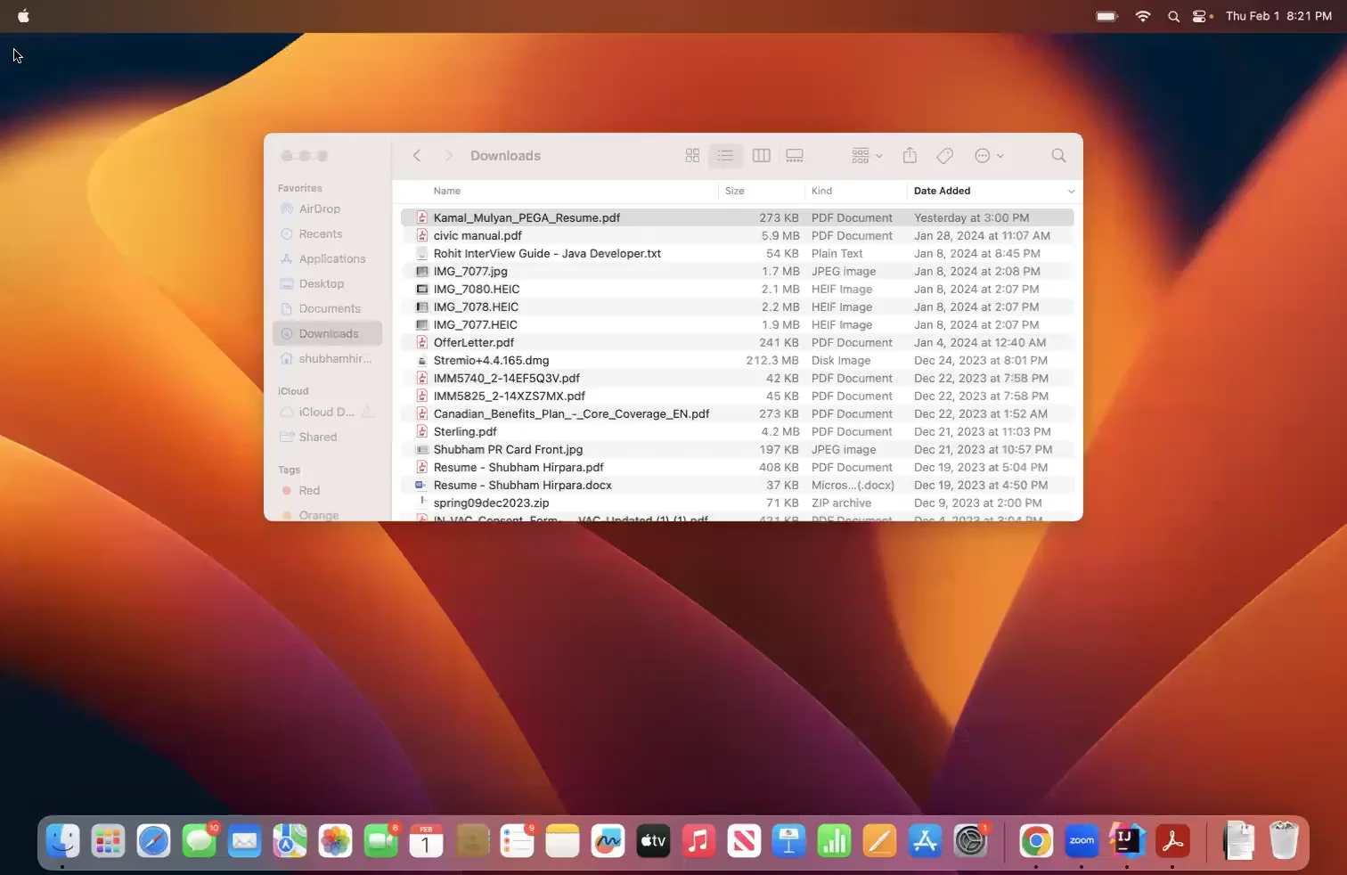Open Finder search magnifier
The height and width of the screenshot is (875, 1347).
(1058, 156)
